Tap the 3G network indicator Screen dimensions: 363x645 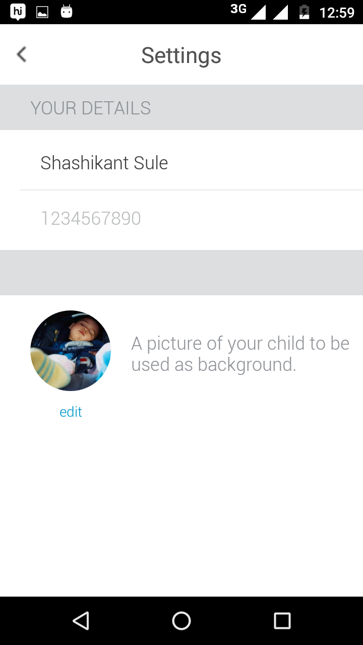click(x=238, y=9)
